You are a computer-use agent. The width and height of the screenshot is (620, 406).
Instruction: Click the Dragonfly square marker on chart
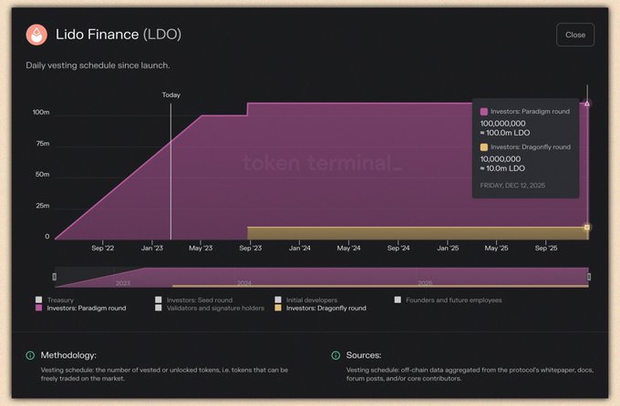pyautogui.click(x=587, y=228)
